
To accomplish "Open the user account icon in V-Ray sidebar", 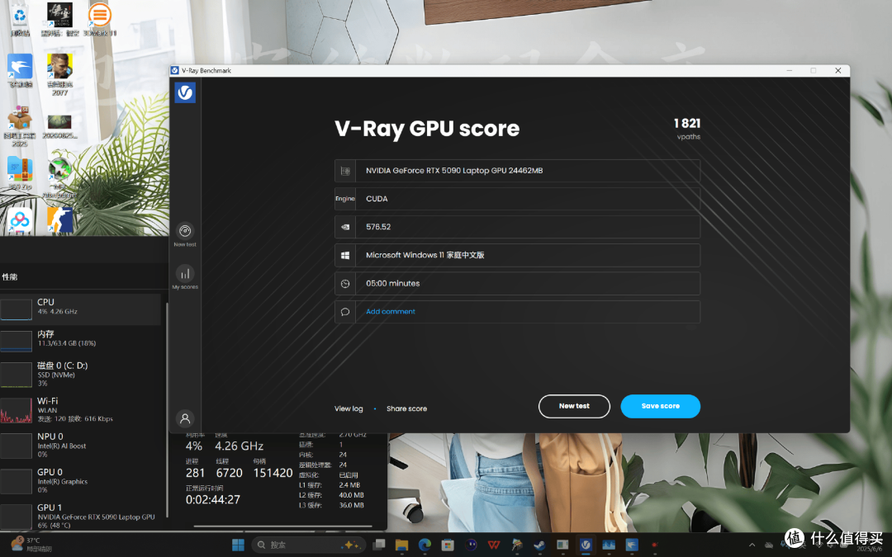I will tap(185, 419).
